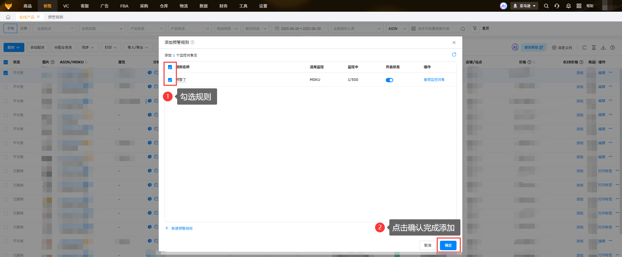Open the 商品 menu

tap(28, 6)
